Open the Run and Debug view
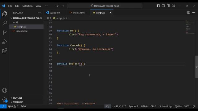 pos(5,42)
